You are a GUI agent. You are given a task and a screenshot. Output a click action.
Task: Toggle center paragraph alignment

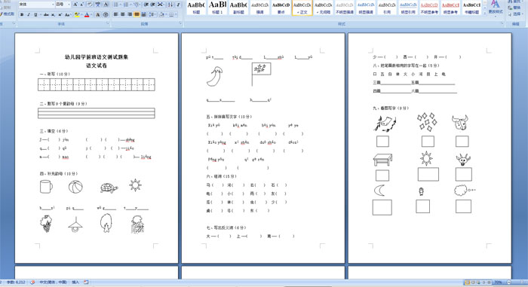(x=122, y=15)
